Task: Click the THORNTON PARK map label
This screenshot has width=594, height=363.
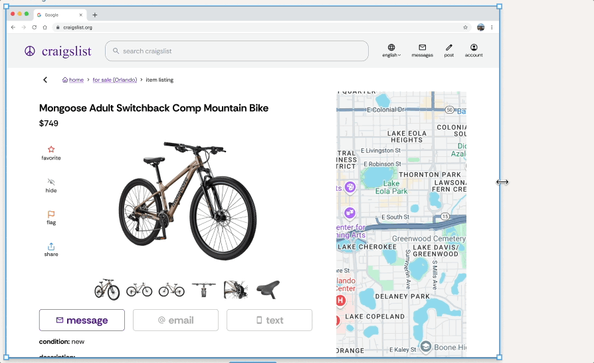Action: (x=430, y=175)
